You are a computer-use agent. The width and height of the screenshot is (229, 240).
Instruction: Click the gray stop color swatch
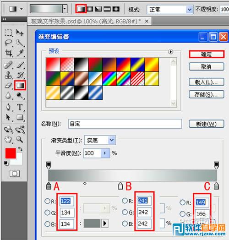pos(92,224)
